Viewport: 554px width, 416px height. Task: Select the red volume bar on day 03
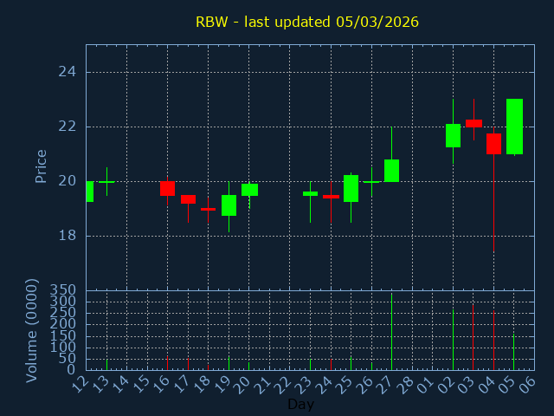tap(473, 336)
